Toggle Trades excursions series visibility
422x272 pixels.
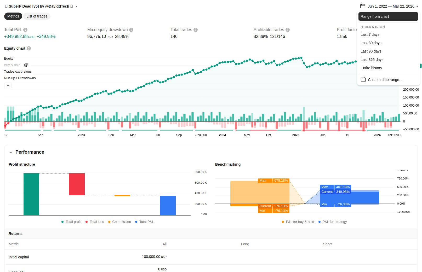(18, 72)
